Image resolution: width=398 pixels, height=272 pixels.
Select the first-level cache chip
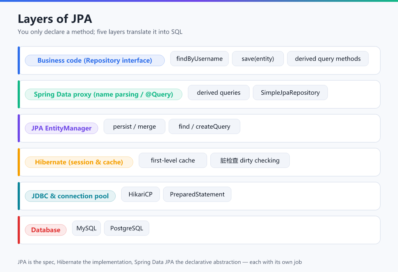[173, 160]
